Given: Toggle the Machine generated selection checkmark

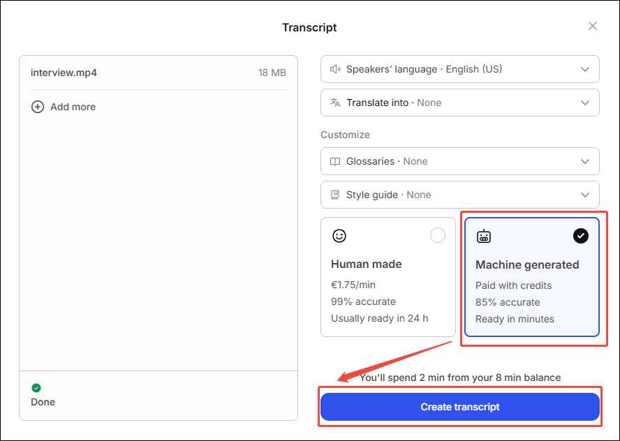Looking at the screenshot, I should pos(581,236).
